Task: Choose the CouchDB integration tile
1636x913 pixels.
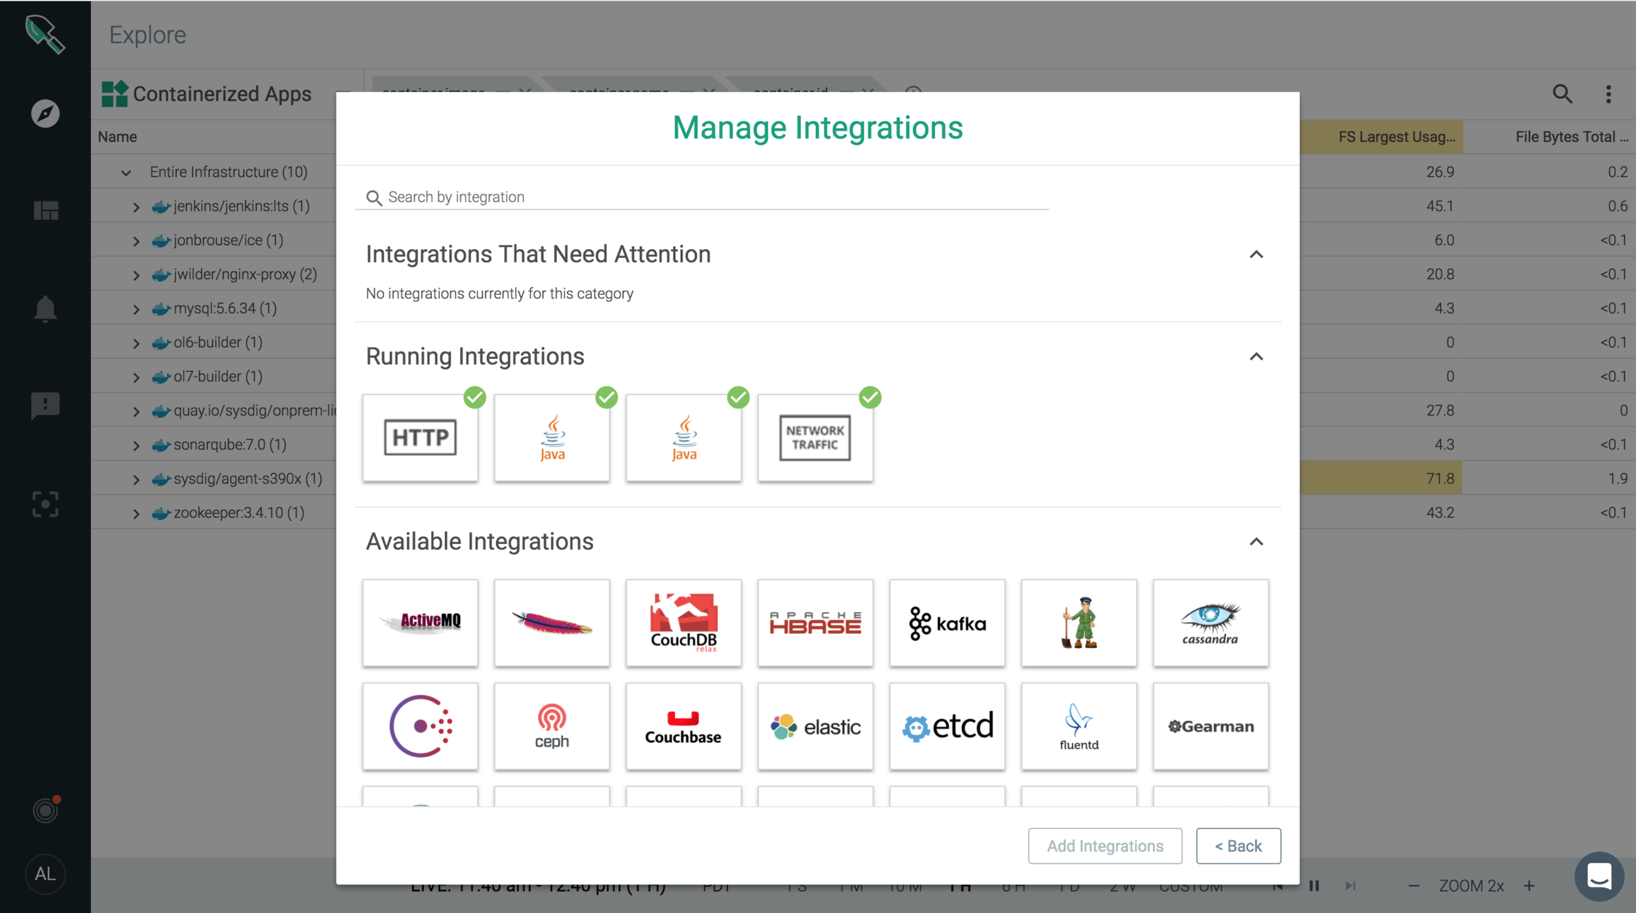Action: point(683,623)
